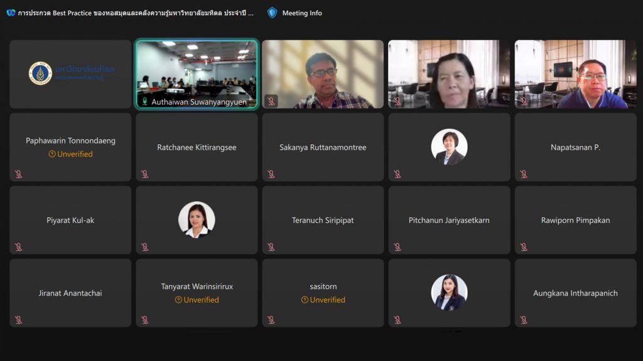643x361 pixels.
Task: Click the Webex logo in the title bar
Action: coord(11,13)
